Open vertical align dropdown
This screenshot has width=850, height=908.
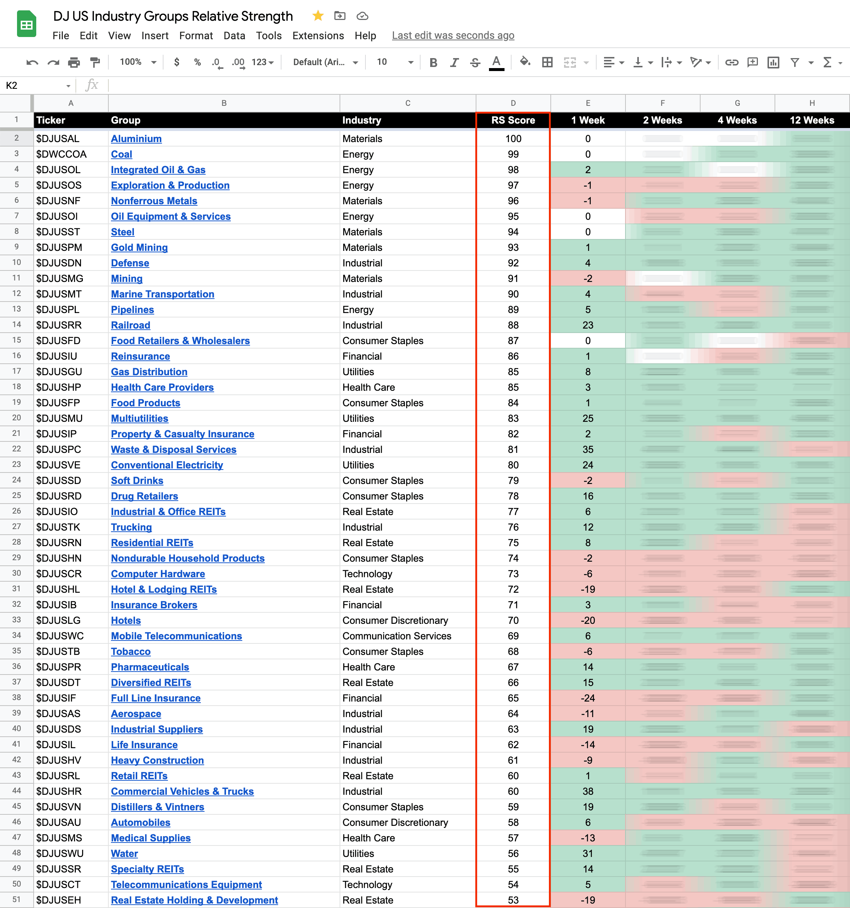click(643, 62)
